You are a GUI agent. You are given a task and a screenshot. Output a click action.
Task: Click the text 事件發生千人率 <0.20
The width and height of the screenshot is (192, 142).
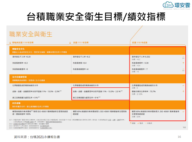coord(21,57)
